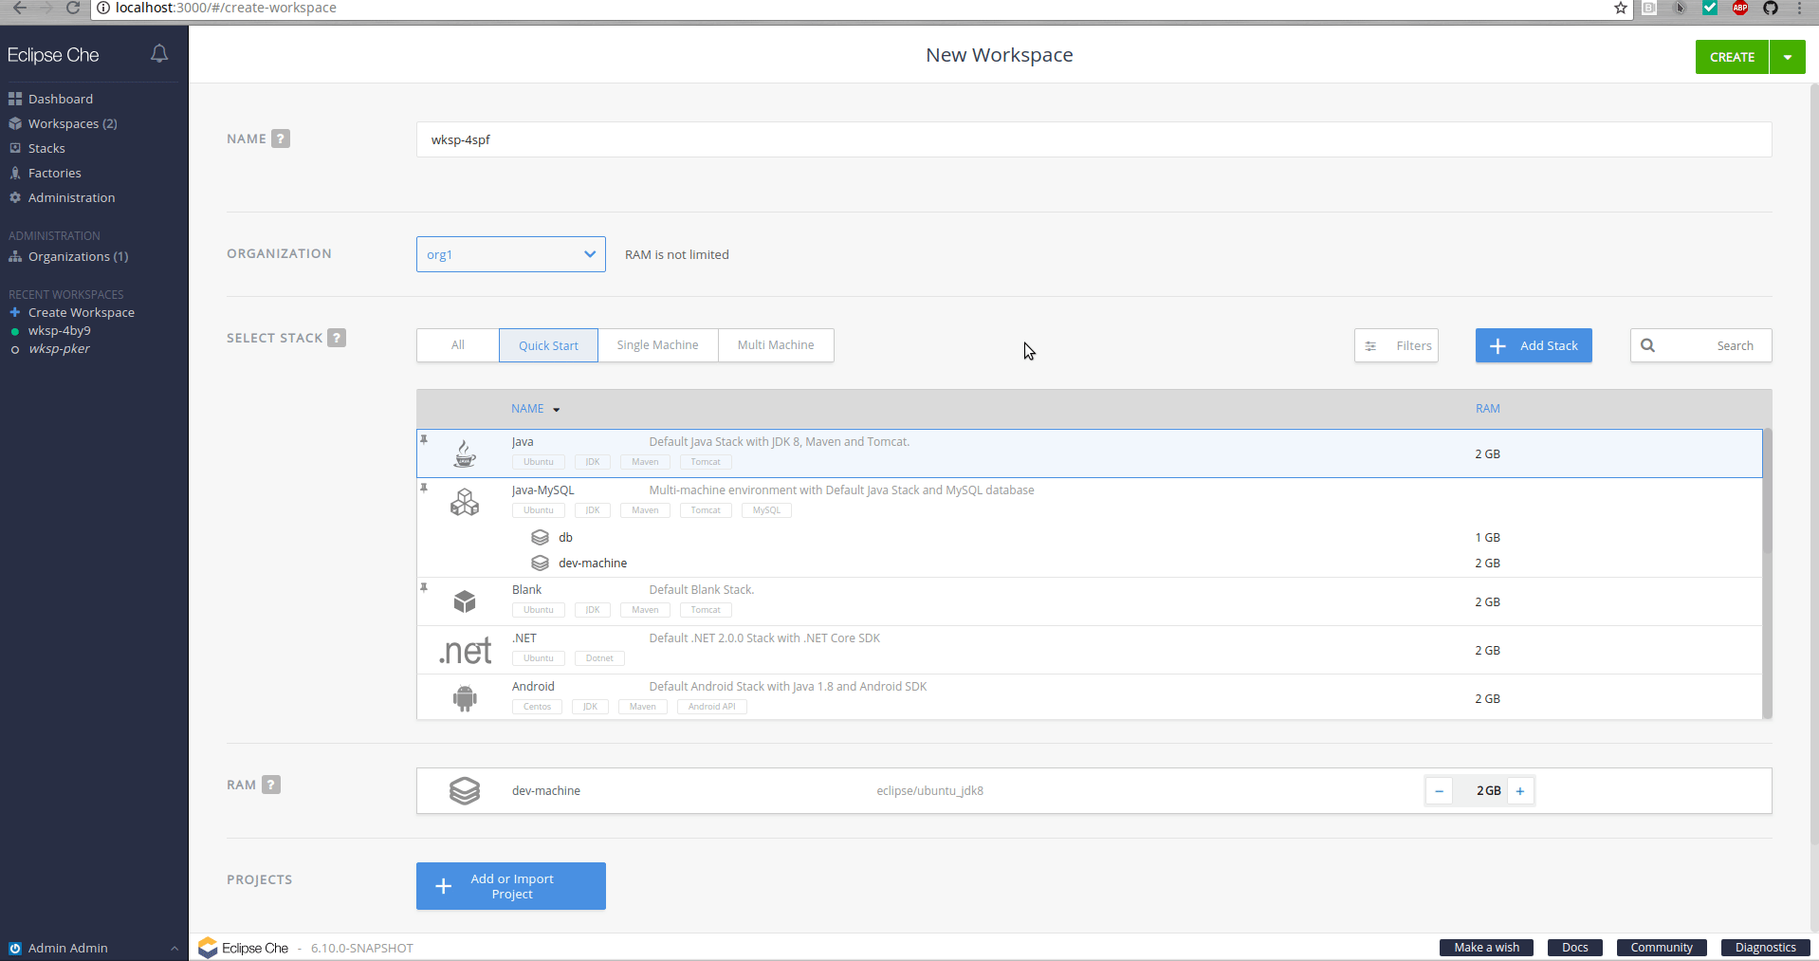Screen dimensions: 1819x961
Task: Open the Diagnostics link in footer
Action: pos(1766,948)
